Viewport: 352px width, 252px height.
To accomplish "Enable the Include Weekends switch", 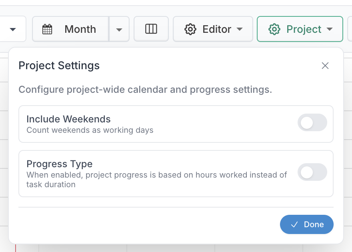I will (x=312, y=123).
